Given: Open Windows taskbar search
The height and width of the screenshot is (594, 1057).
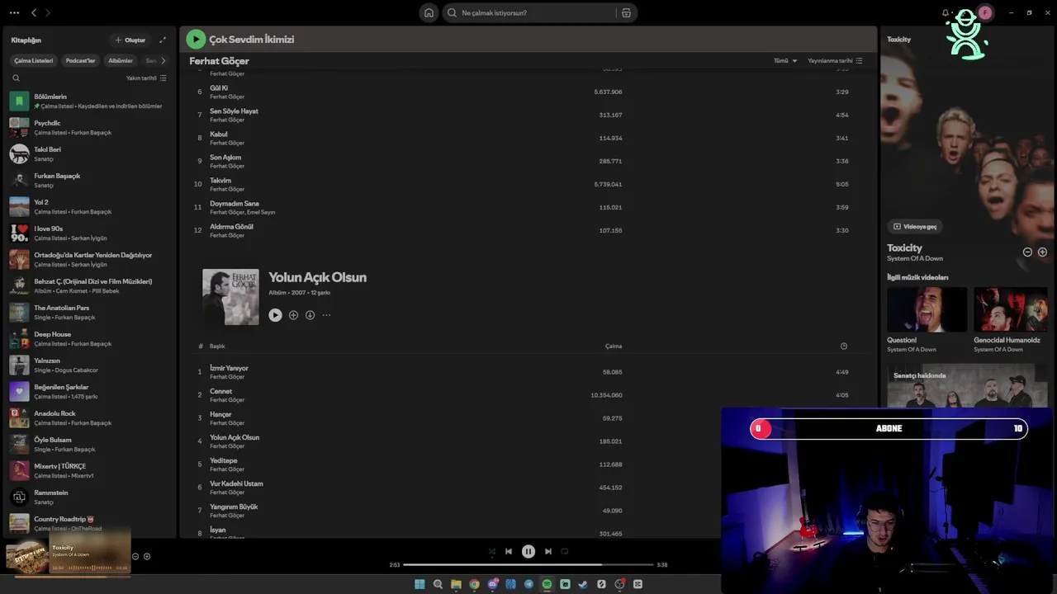Looking at the screenshot, I should pos(438,584).
